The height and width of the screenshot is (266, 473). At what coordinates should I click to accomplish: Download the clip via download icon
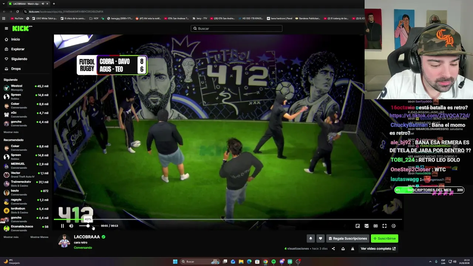pos(343,249)
